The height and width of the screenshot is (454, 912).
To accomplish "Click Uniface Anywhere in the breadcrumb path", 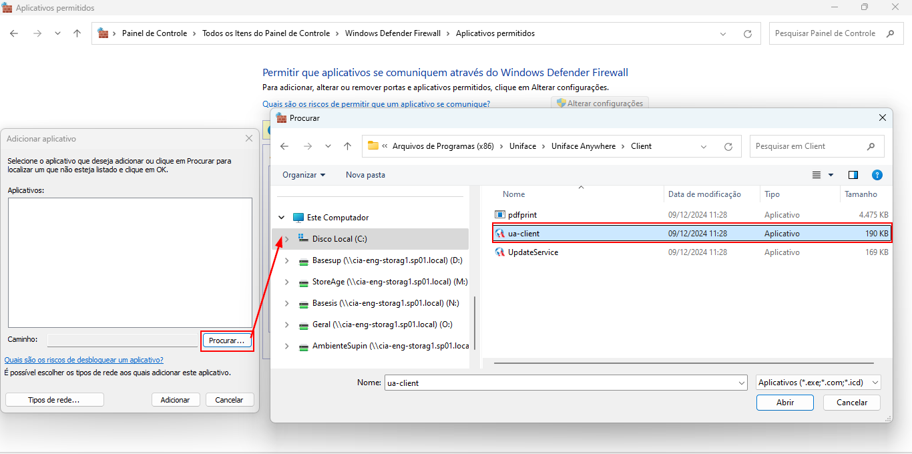I will (x=583, y=146).
